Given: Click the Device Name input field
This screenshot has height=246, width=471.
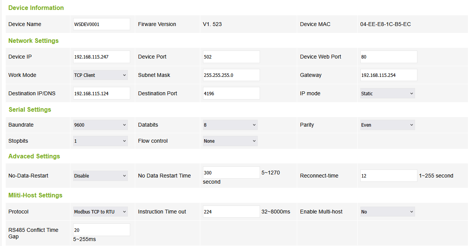Looking at the screenshot, I should coord(101,24).
